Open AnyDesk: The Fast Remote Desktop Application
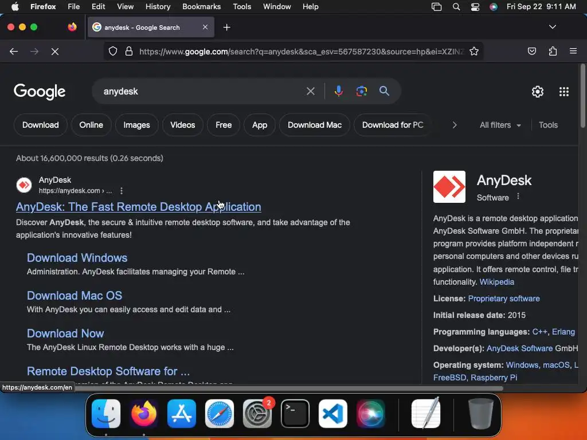 (139, 207)
